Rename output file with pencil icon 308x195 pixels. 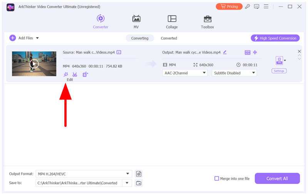click(225, 52)
